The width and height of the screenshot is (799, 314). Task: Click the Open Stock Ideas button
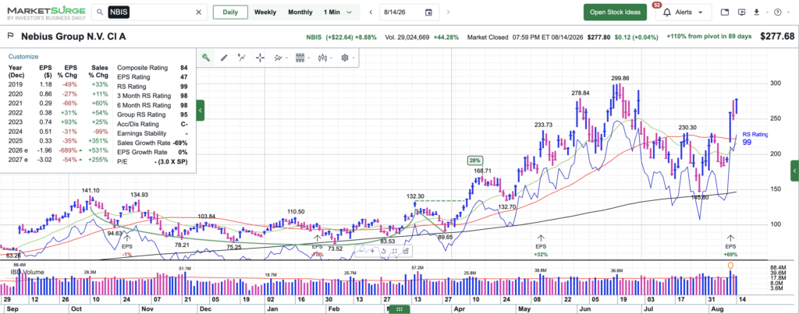(x=615, y=12)
